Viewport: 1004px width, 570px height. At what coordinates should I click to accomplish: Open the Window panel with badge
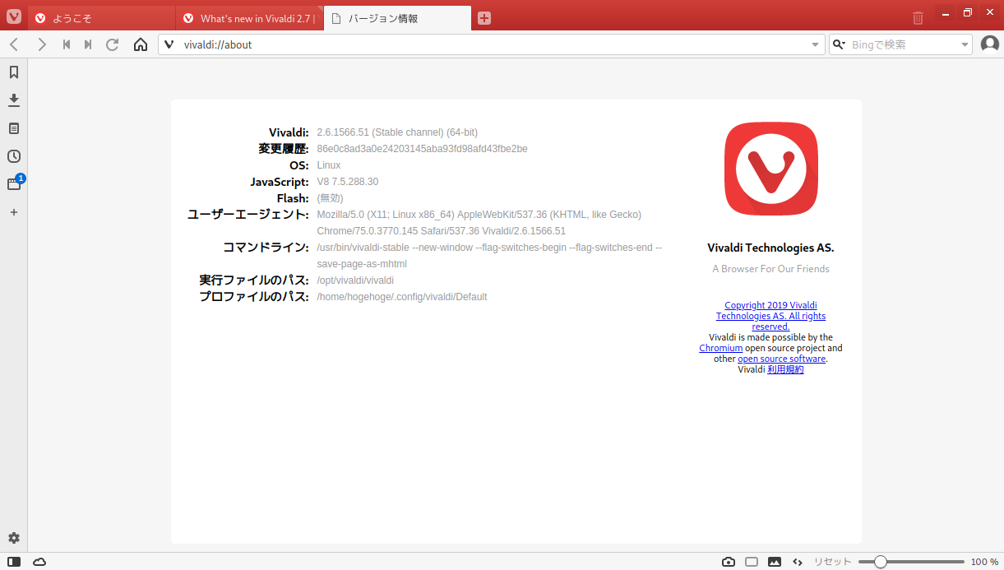tap(14, 184)
